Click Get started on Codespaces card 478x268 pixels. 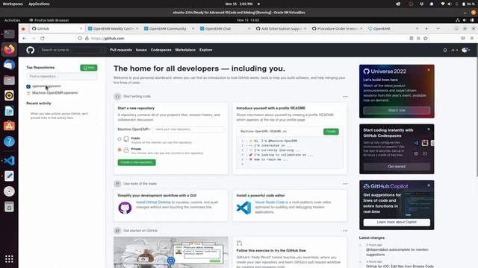point(397,167)
